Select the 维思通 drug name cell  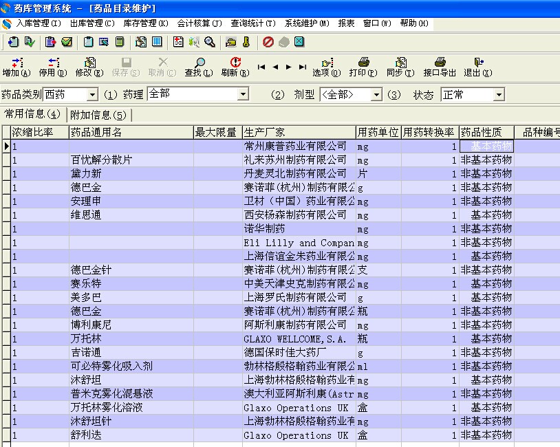click(x=131, y=215)
